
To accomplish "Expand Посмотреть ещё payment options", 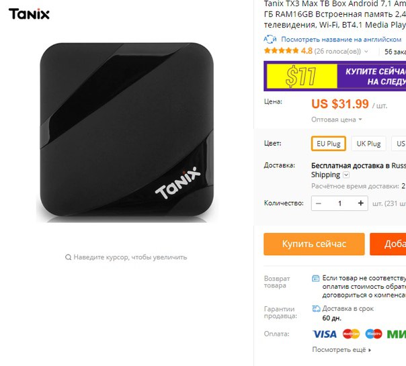I will coord(341,350).
